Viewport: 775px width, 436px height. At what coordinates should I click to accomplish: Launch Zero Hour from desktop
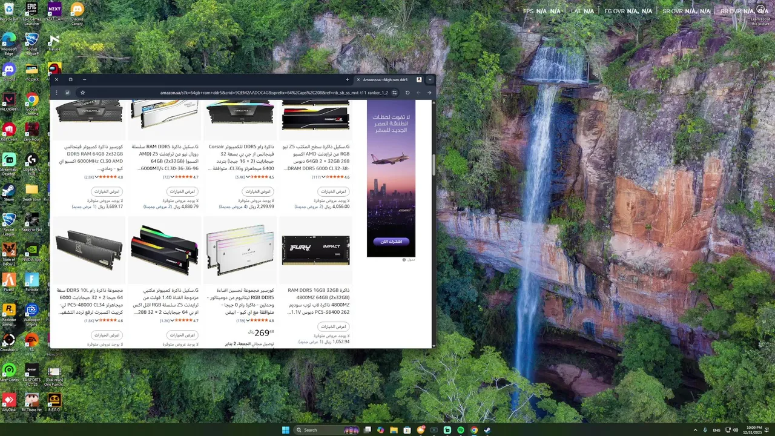pos(31,132)
